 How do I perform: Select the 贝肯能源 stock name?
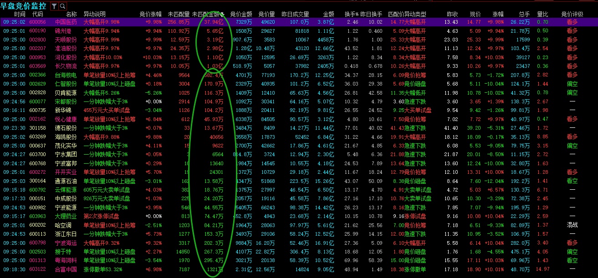coord(66,92)
